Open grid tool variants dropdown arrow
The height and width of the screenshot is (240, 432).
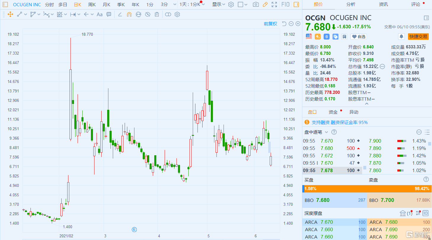[x=65, y=14]
